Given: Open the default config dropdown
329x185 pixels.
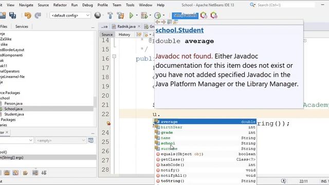Looking at the screenshot, I should pyautogui.click(x=70, y=15).
